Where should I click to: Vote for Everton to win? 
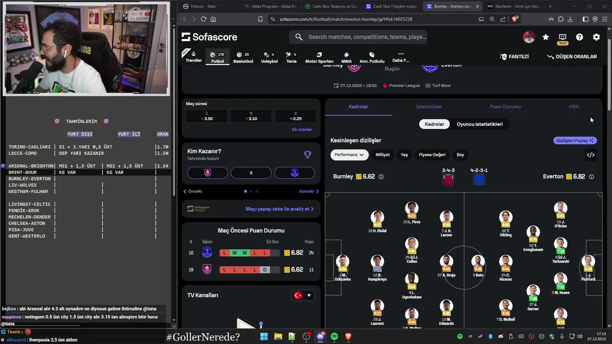point(295,172)
